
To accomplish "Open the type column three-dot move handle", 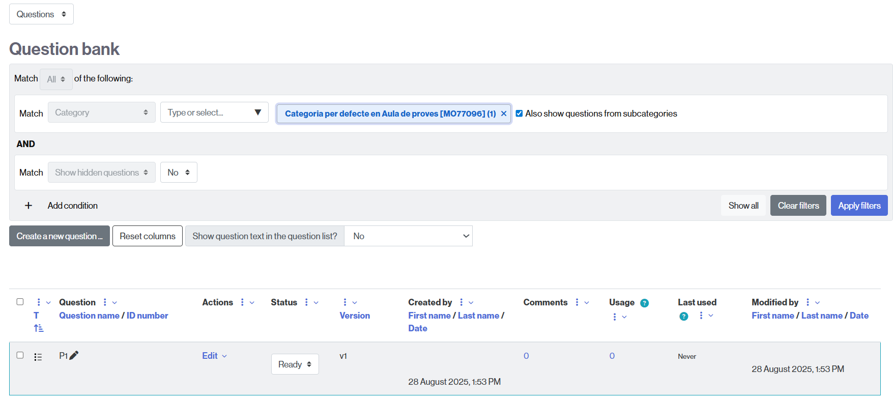I will click(39, 302).
